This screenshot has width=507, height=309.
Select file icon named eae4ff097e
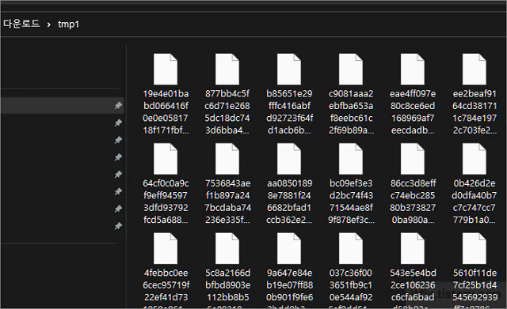pos(413,70)
